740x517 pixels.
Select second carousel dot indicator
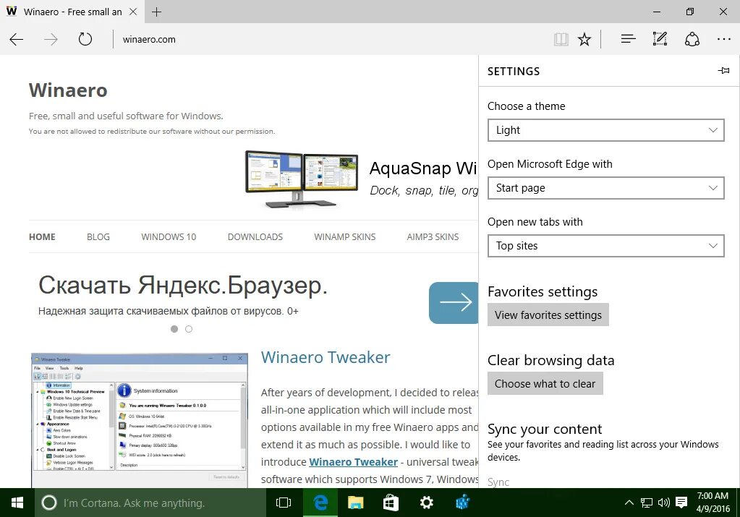(x=189, y=329)
